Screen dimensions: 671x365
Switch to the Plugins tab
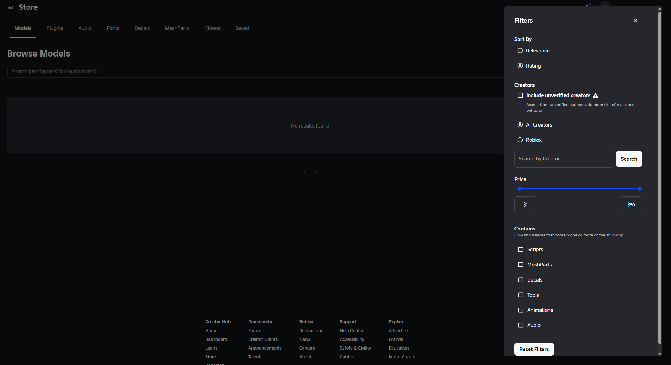(x=55, y=28)
